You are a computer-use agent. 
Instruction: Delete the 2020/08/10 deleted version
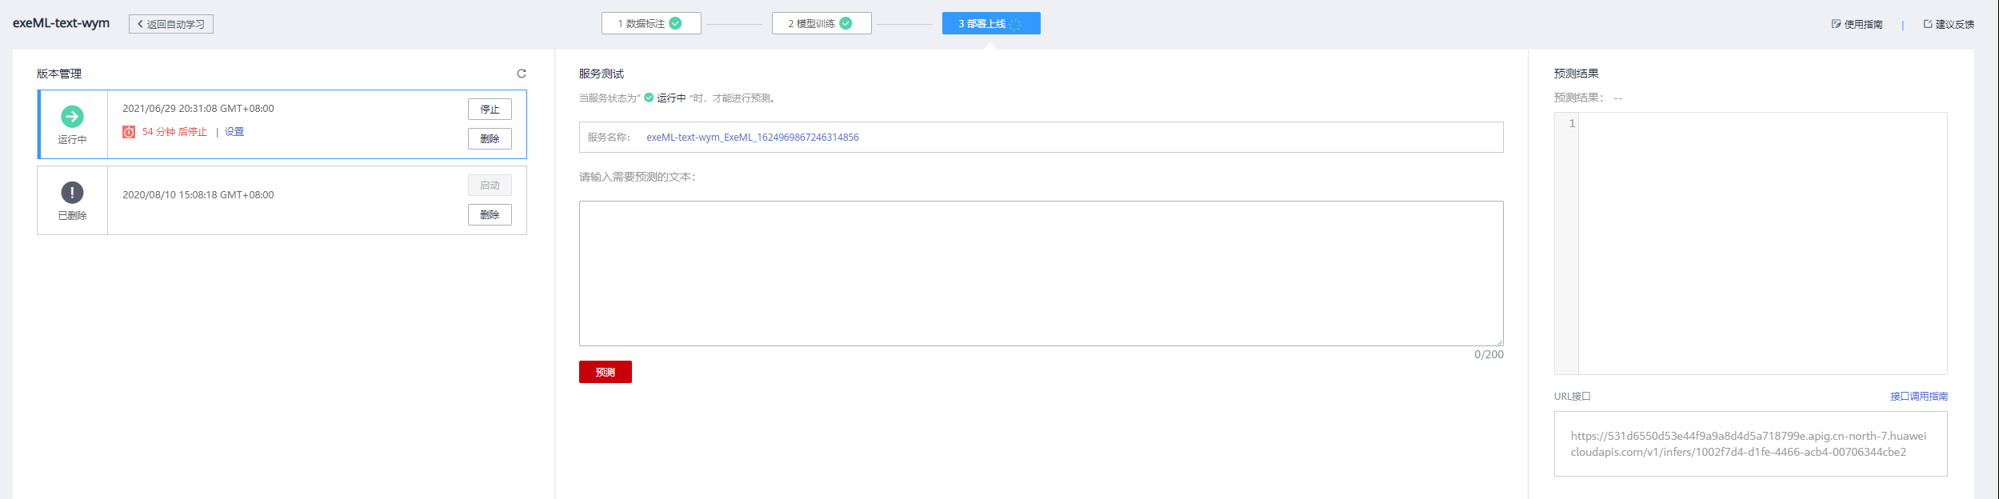[x=490, y=214]
